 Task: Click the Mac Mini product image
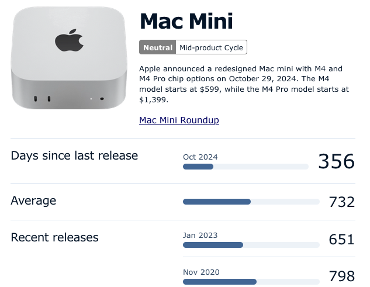[x=69, y=58]
